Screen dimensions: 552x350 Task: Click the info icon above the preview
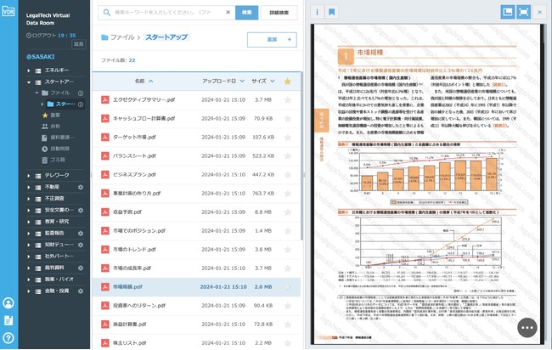point(318,12)
